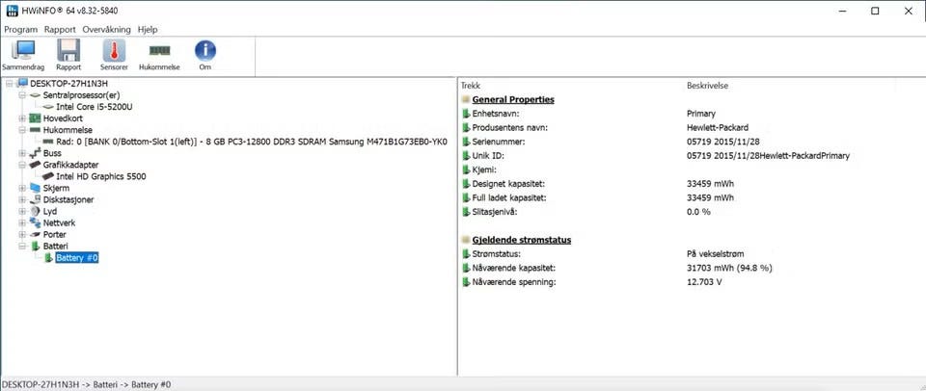Screen dimensions: 926x391
Task: Click the Trekk column header
Action: click(470, 86)
